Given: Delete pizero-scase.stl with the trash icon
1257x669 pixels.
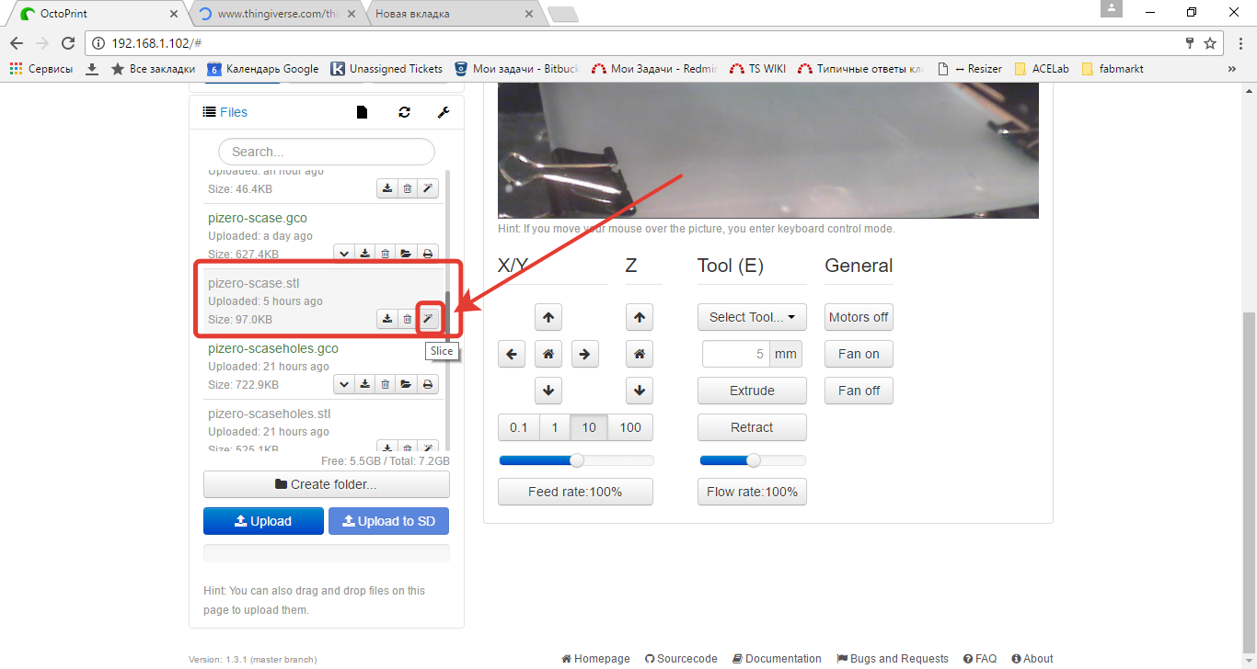Looking at the screenshot, I should 408,319.
